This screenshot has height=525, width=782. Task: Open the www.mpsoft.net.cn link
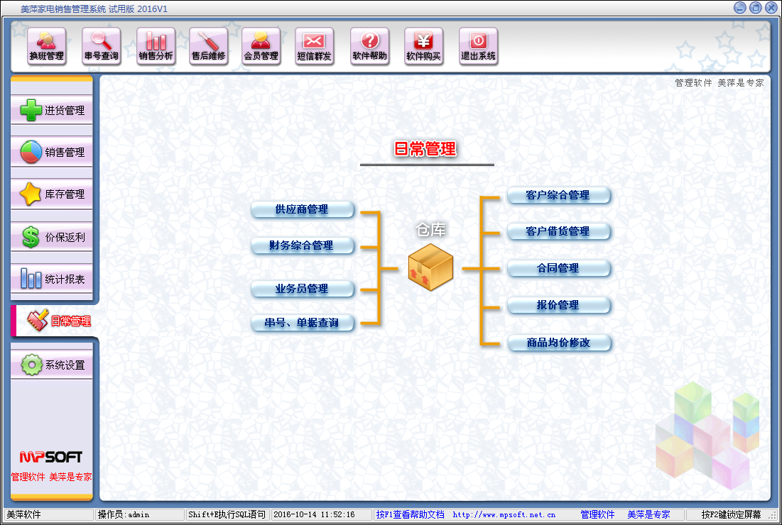(504, 515)
